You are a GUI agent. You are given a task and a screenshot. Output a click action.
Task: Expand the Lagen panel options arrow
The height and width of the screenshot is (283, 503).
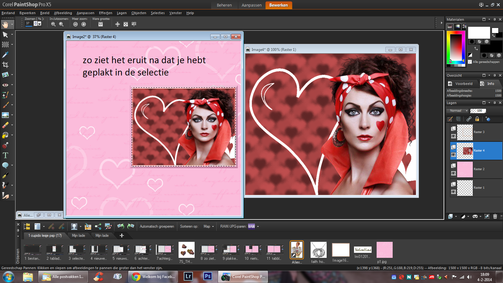click(489, 103)
